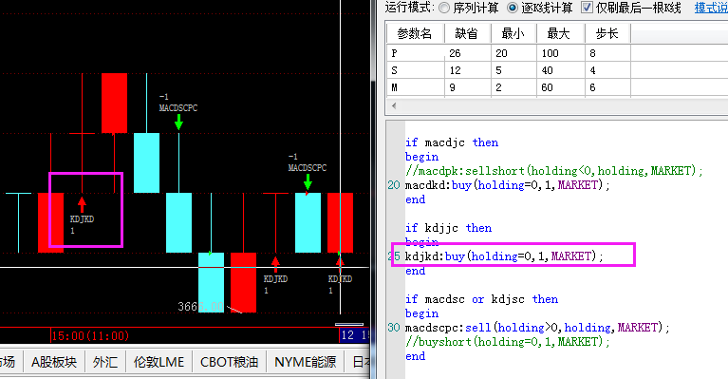Click the green MACDSCPC arrow topmost on chart
728x379 pixels.
pos(178,123)
